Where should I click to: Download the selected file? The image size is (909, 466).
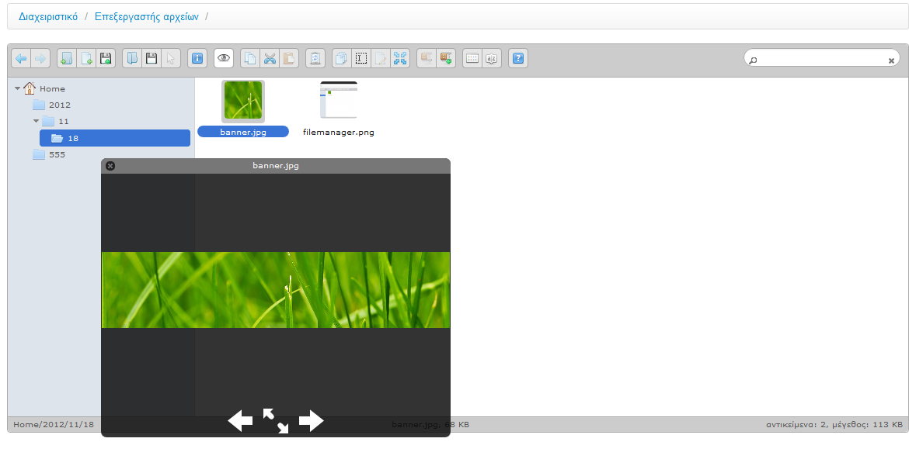pos(151,58)
